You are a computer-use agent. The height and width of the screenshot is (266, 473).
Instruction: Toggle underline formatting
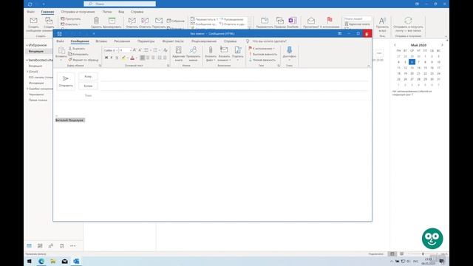[117, 58]
